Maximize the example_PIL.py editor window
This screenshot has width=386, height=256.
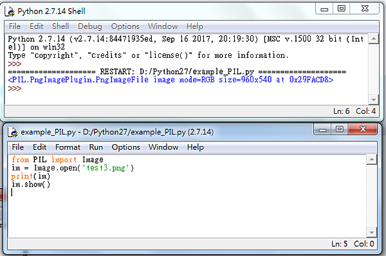pos(340,129)
